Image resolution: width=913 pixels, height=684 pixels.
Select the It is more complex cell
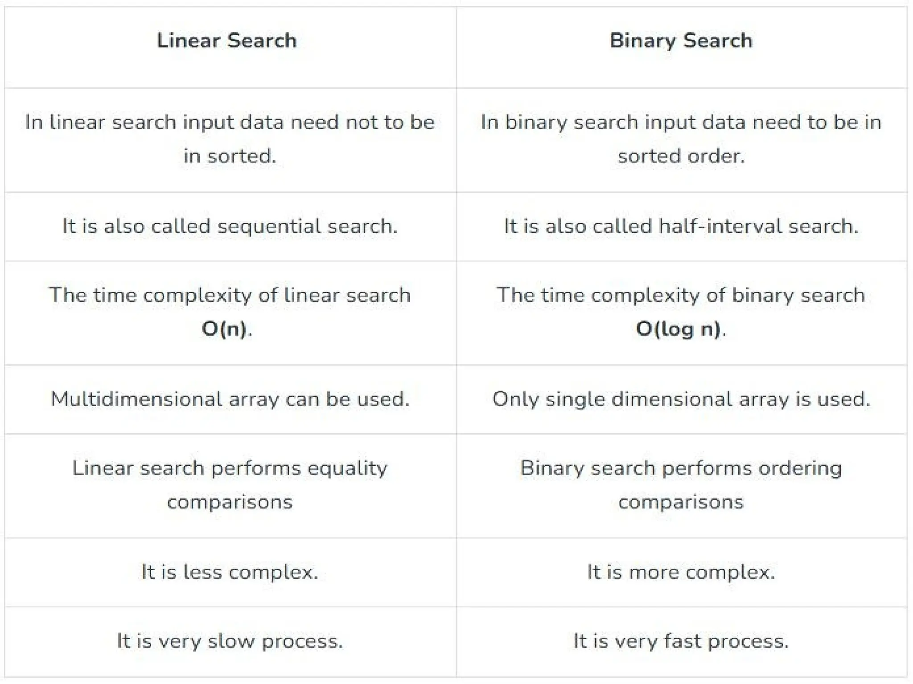click(x=681, y=572)
